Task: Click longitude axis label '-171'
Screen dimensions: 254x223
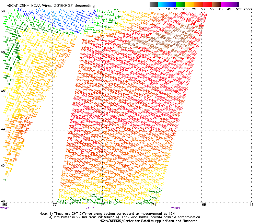Action: [x=152, y=205]
